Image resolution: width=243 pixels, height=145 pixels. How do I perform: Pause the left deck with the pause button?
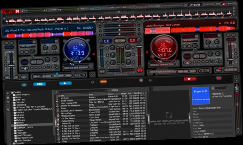coord(52,76)
